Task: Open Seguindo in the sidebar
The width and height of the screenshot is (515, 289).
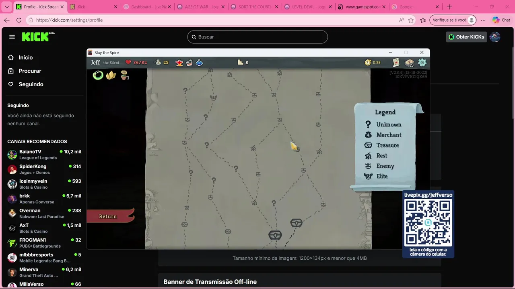Action: [x=31, y=84]
